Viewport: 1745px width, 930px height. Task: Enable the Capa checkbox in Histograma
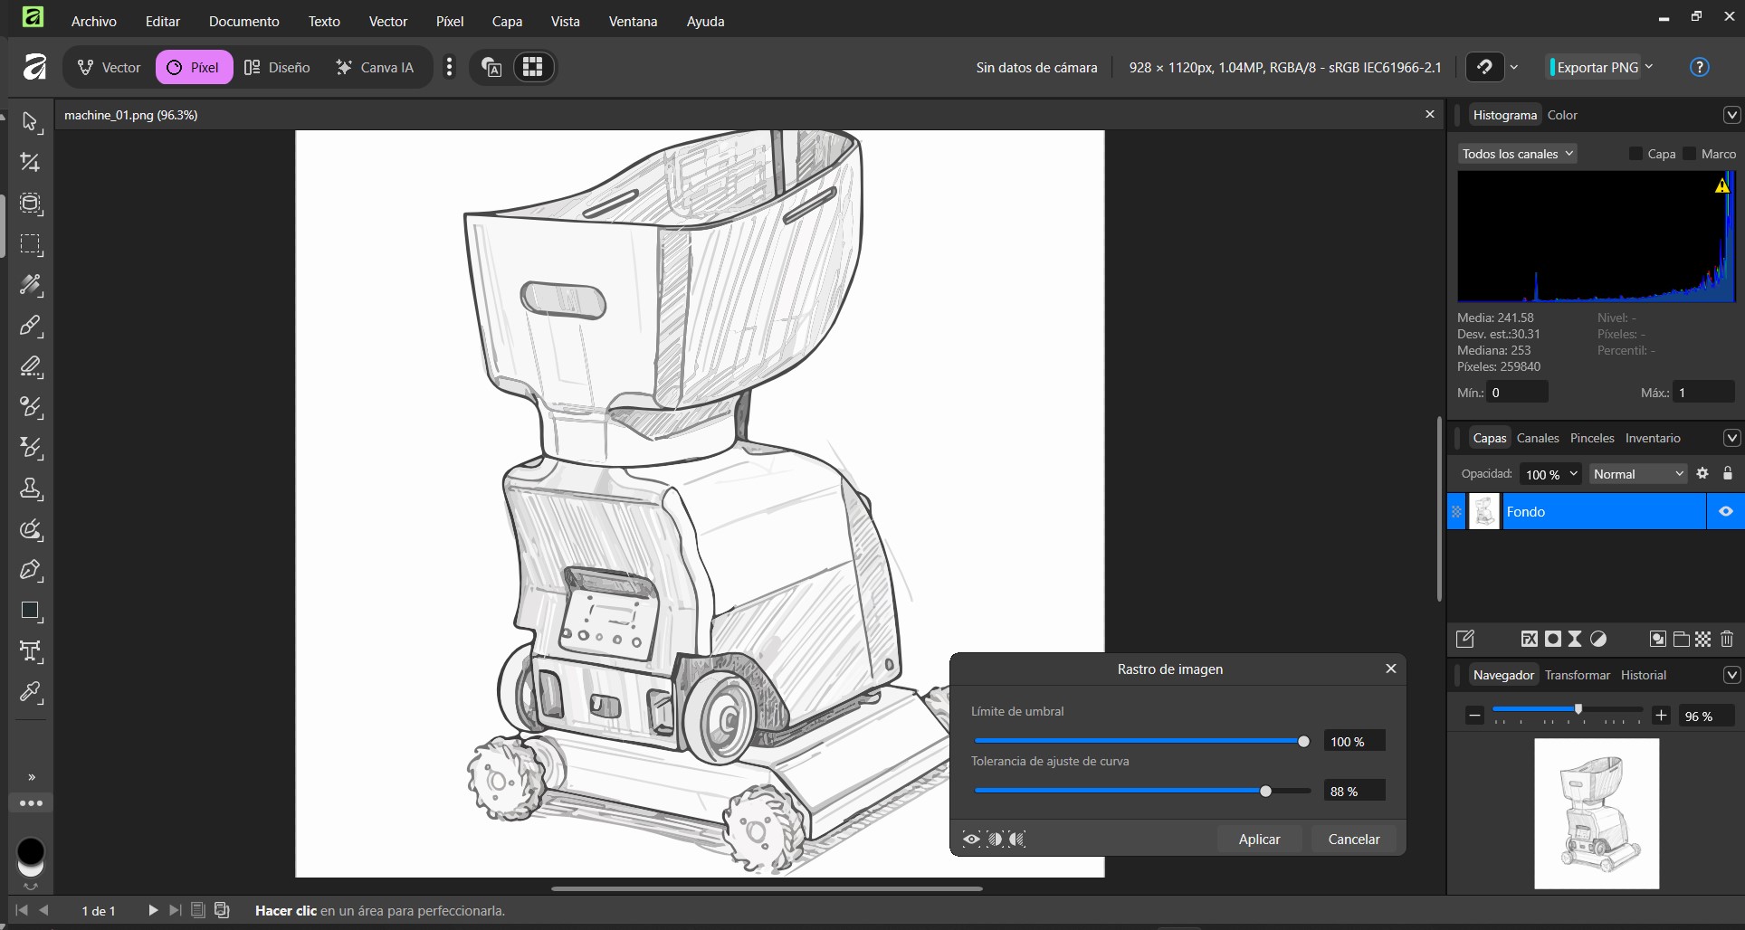pos(1635,154)
